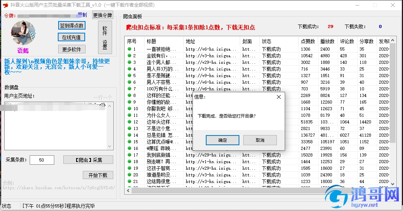The width and height of the screenshot is (403, 211).
Task: Click table horizontal scrollbar left arrow
Action: pyautogui.click(x=128, y=190)
